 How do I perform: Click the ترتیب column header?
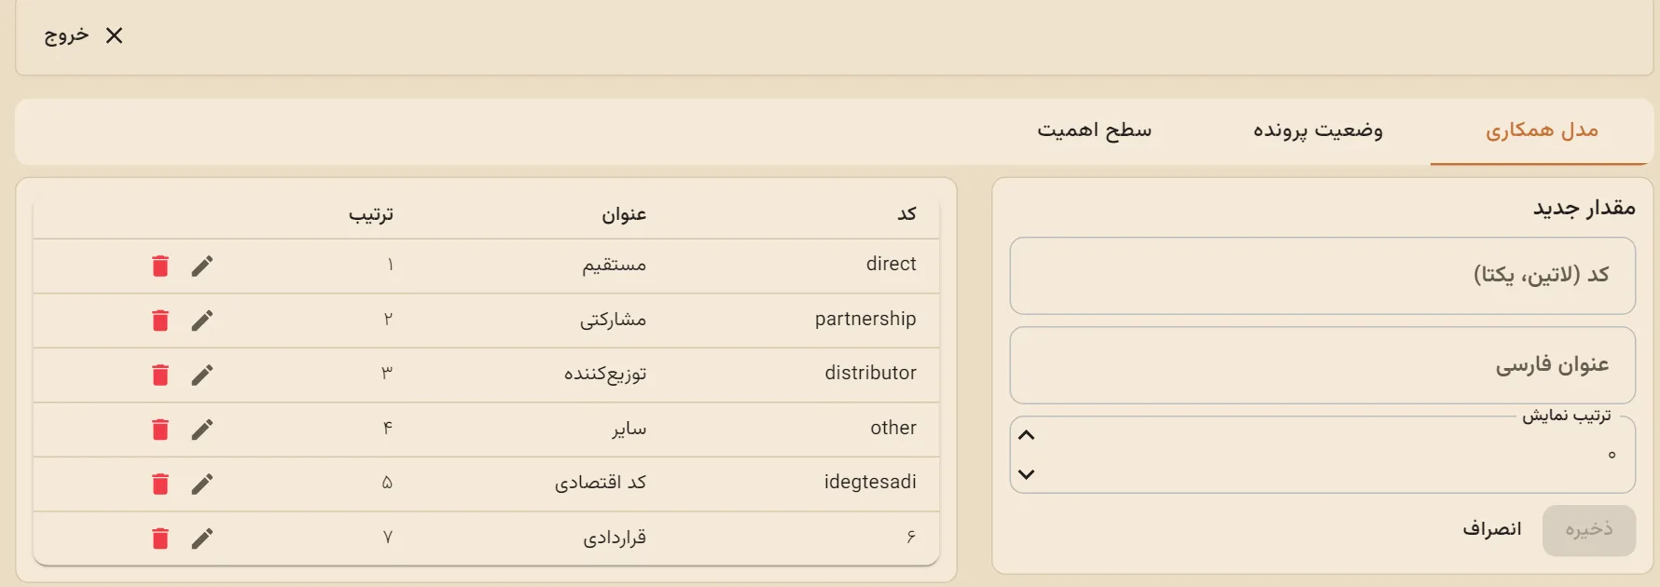371,214
